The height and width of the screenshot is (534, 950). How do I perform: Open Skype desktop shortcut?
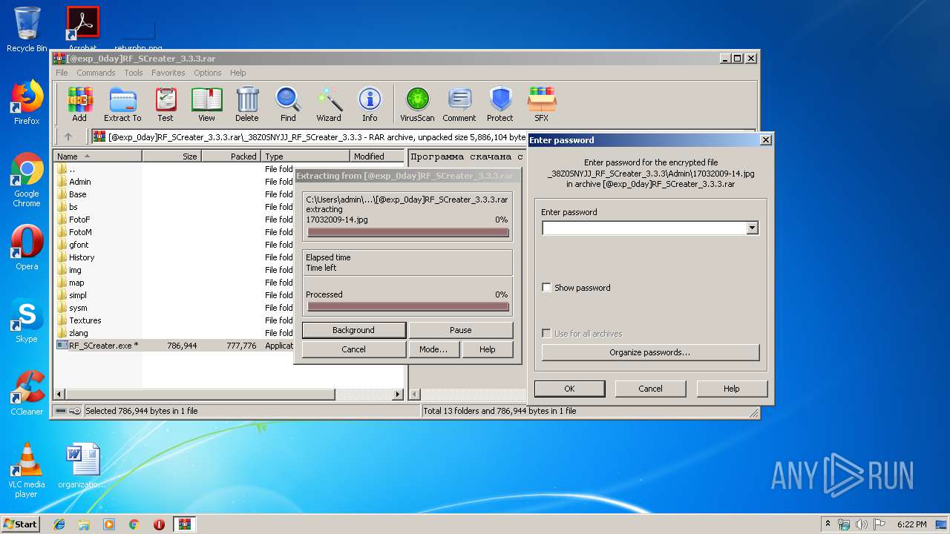27,321
